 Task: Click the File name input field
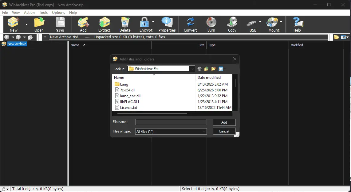171,122
